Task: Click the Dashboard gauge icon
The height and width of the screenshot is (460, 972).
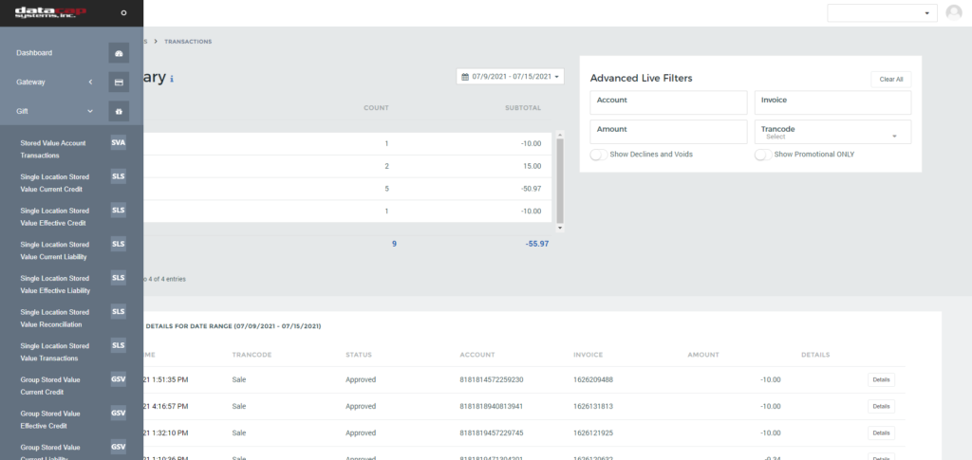Action: click(119, 53)
